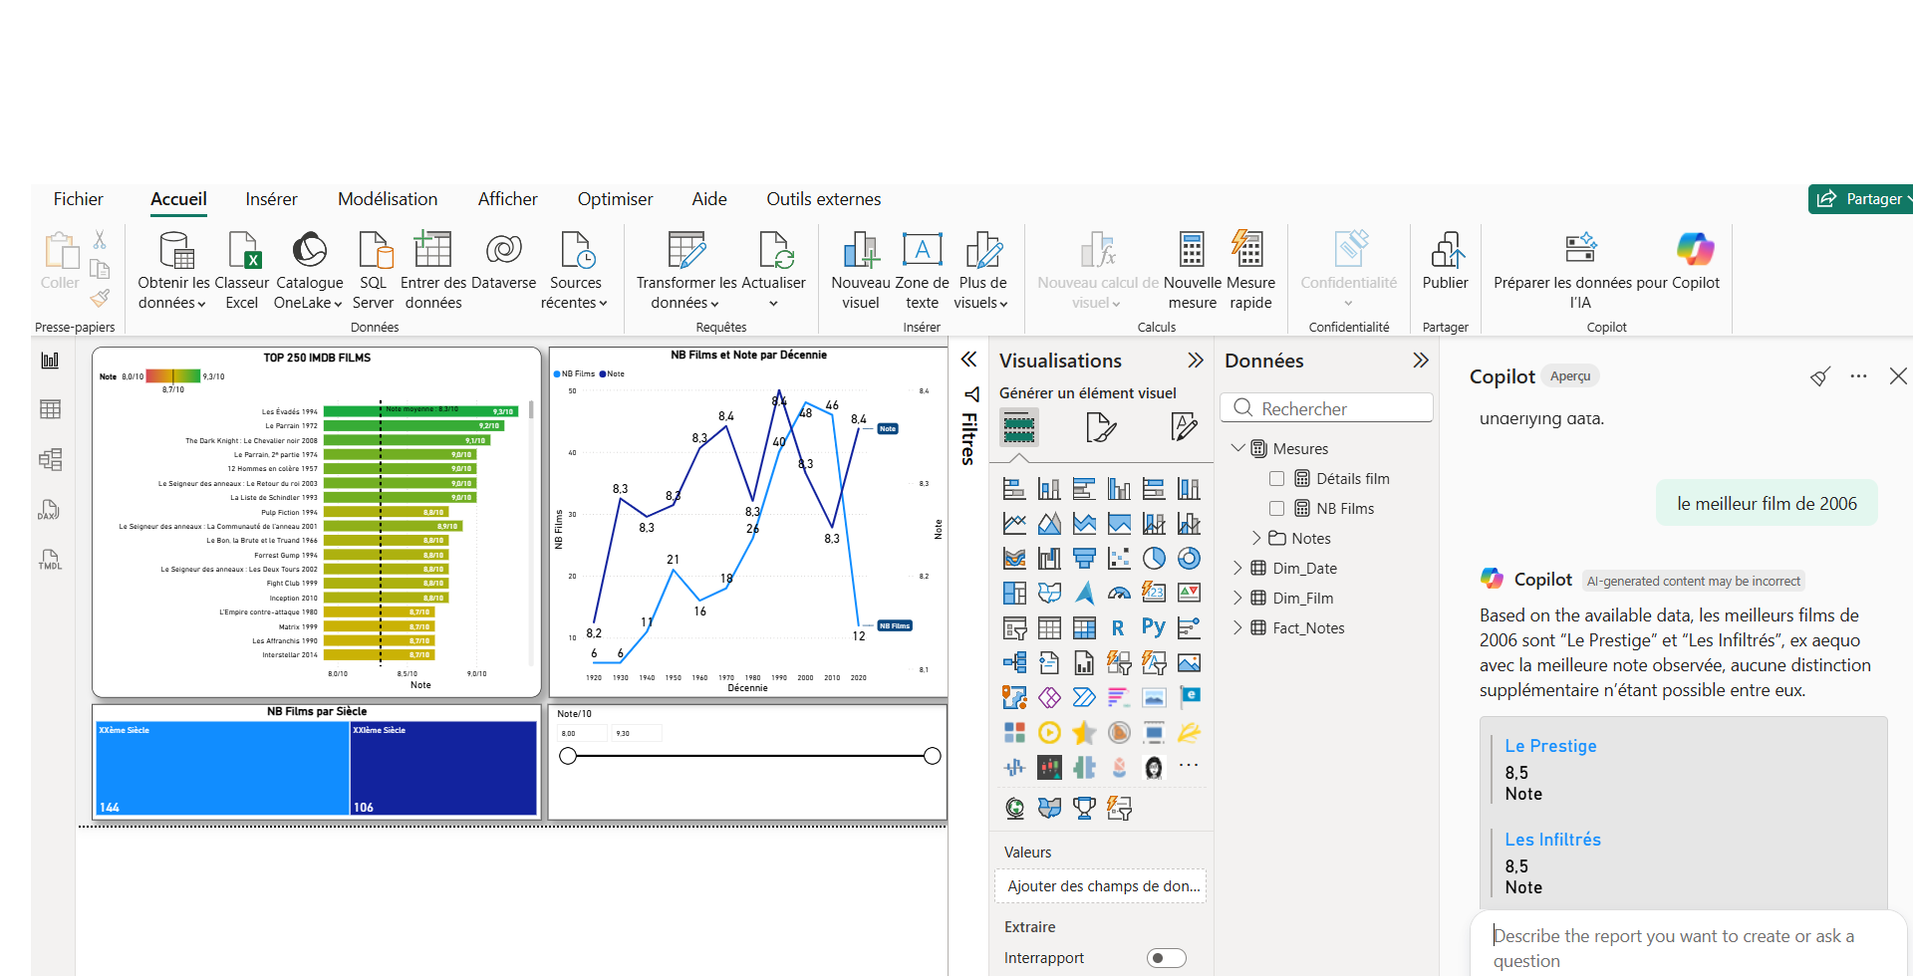Open the DAX query view
Image resolution: width=1913 pixels, height=976 pixels.
pos(50,510)
